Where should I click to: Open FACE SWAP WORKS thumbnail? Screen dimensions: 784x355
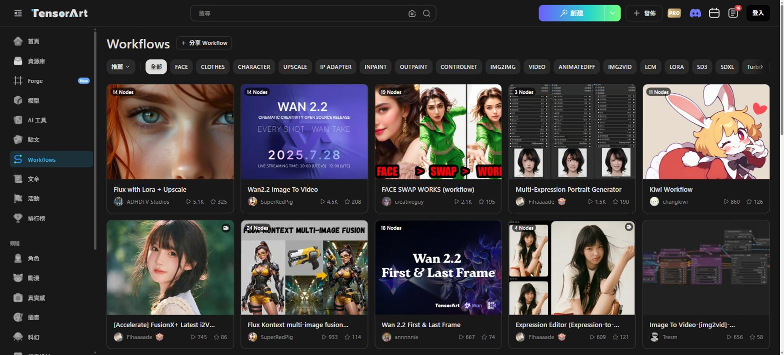tap(438, 132)
